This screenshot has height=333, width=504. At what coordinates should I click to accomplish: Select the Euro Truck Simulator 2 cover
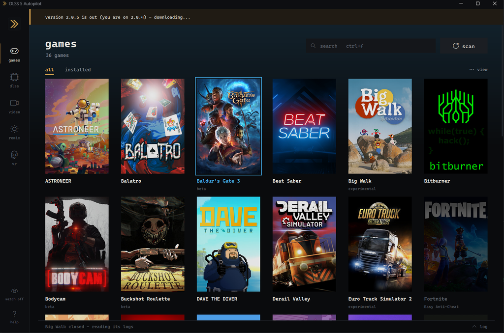coord(380,244)
